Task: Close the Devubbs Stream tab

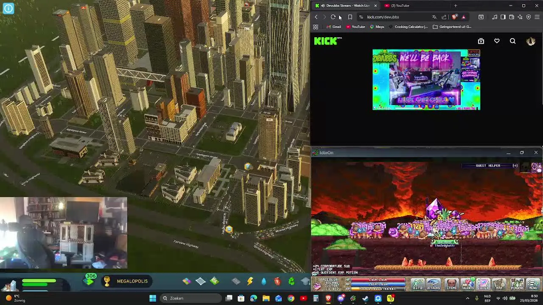Action: 375,6
